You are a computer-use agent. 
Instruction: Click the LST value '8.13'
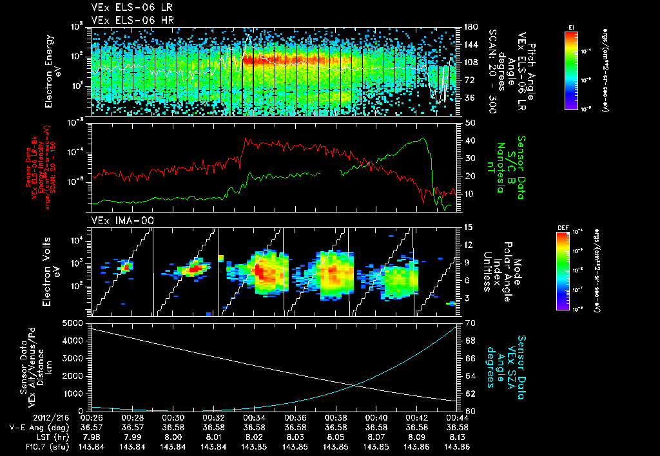457,437
